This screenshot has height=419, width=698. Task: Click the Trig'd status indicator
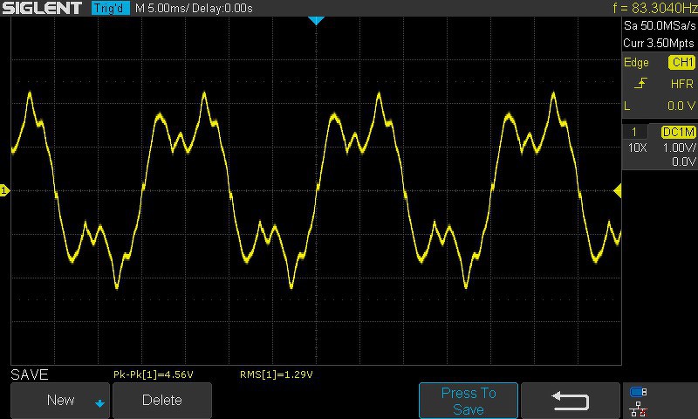tap(110, 8)
